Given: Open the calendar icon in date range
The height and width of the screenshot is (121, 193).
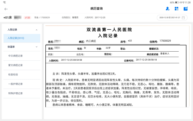Looking at the screenshot, I should 183,18.
